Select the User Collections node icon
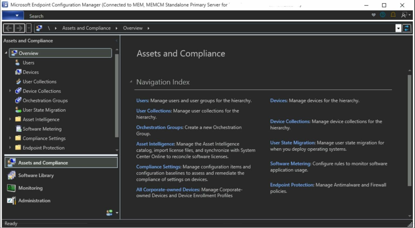 pyautogui.click(x=18, y=81)
